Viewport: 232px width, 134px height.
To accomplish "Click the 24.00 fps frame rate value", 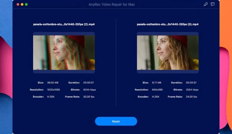I will [191, 97].
